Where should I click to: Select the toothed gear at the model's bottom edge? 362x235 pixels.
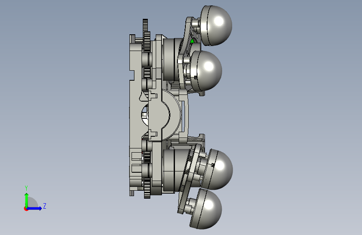point(147,188)
